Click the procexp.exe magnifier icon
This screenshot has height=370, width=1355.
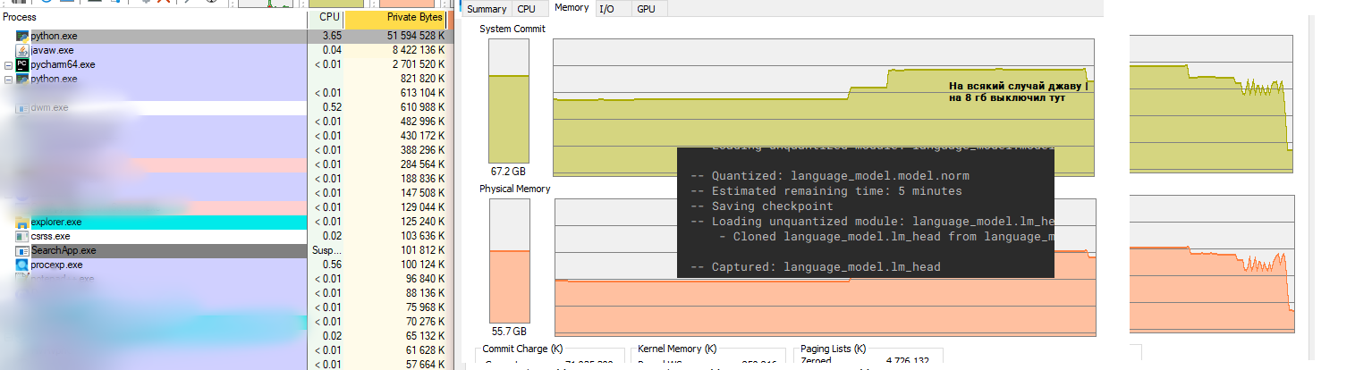click(22, 265)
